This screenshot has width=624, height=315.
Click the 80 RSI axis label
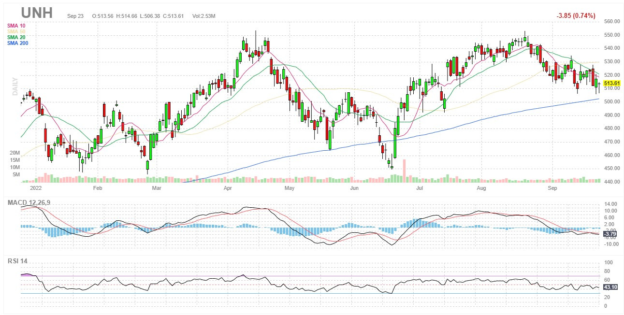(607, 271)
